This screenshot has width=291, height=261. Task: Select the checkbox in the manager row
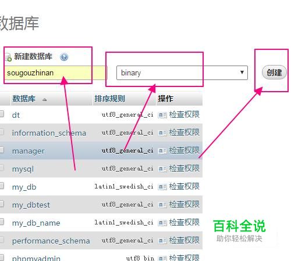pyautogui.click(x=2, y=150)
